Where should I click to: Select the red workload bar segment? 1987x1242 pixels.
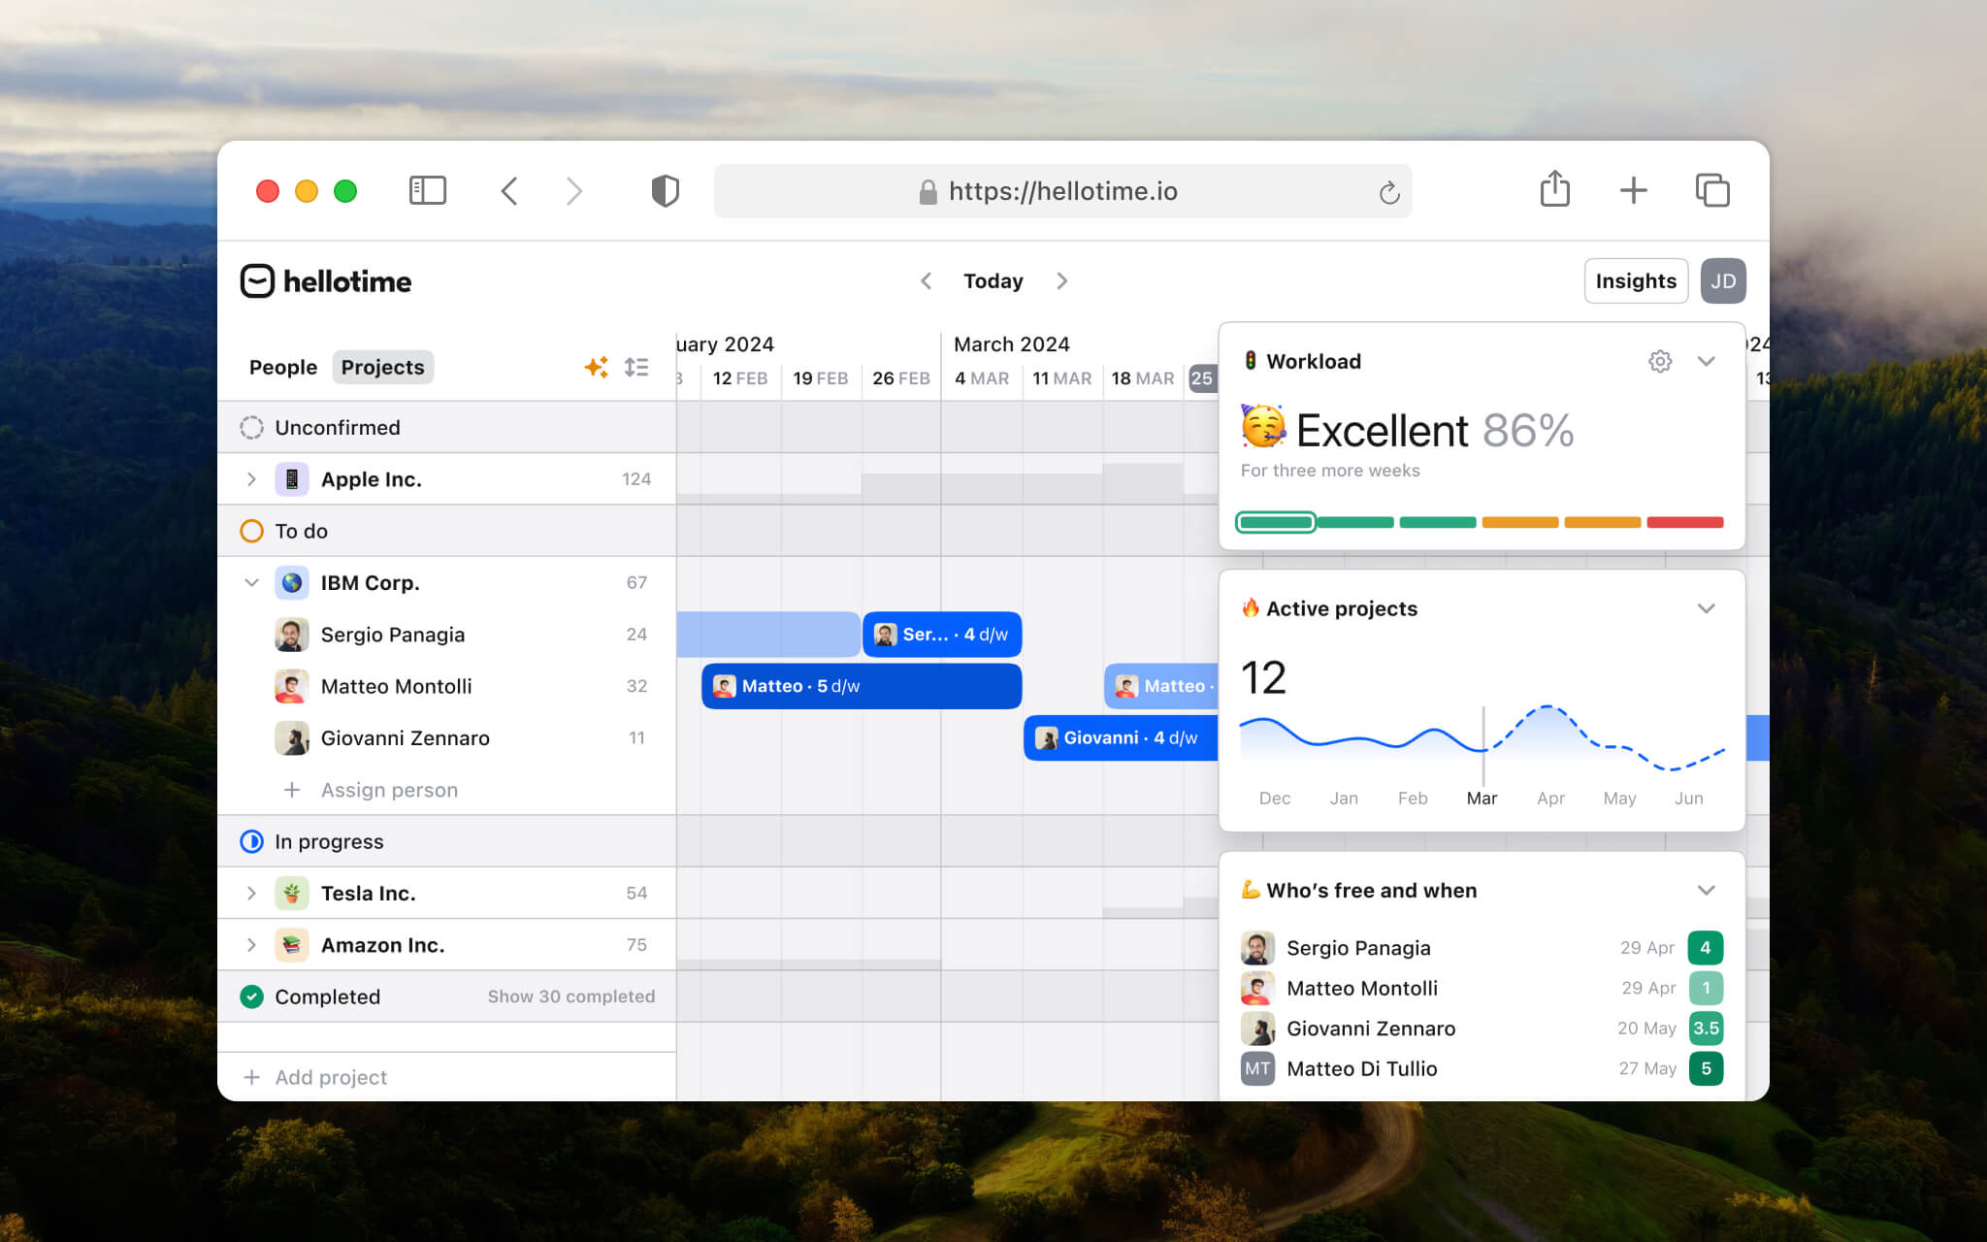tap(1684, 522)
